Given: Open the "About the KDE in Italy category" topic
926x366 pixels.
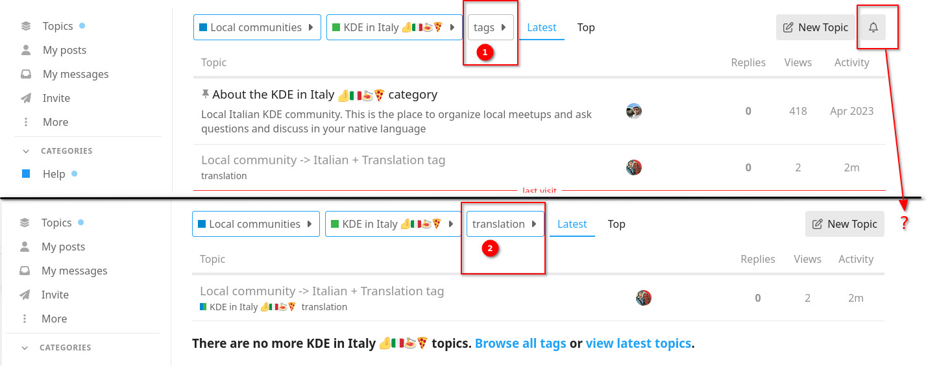Looking at the screenshot, I should 324,95.
